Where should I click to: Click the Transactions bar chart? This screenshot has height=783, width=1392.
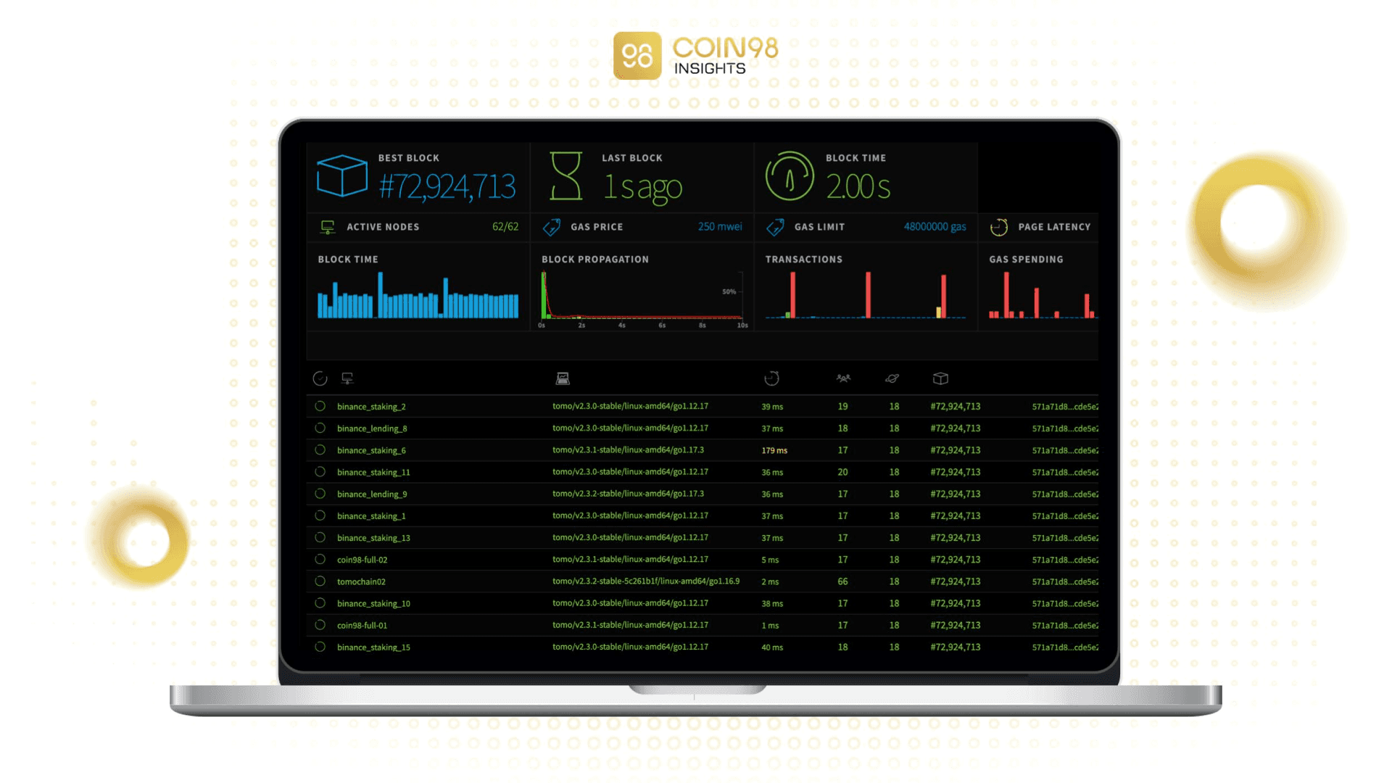(x=866, y=296)
